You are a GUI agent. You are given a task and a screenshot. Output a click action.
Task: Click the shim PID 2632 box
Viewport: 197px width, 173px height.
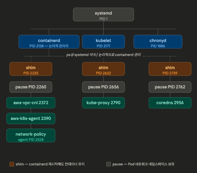(103, 69)
